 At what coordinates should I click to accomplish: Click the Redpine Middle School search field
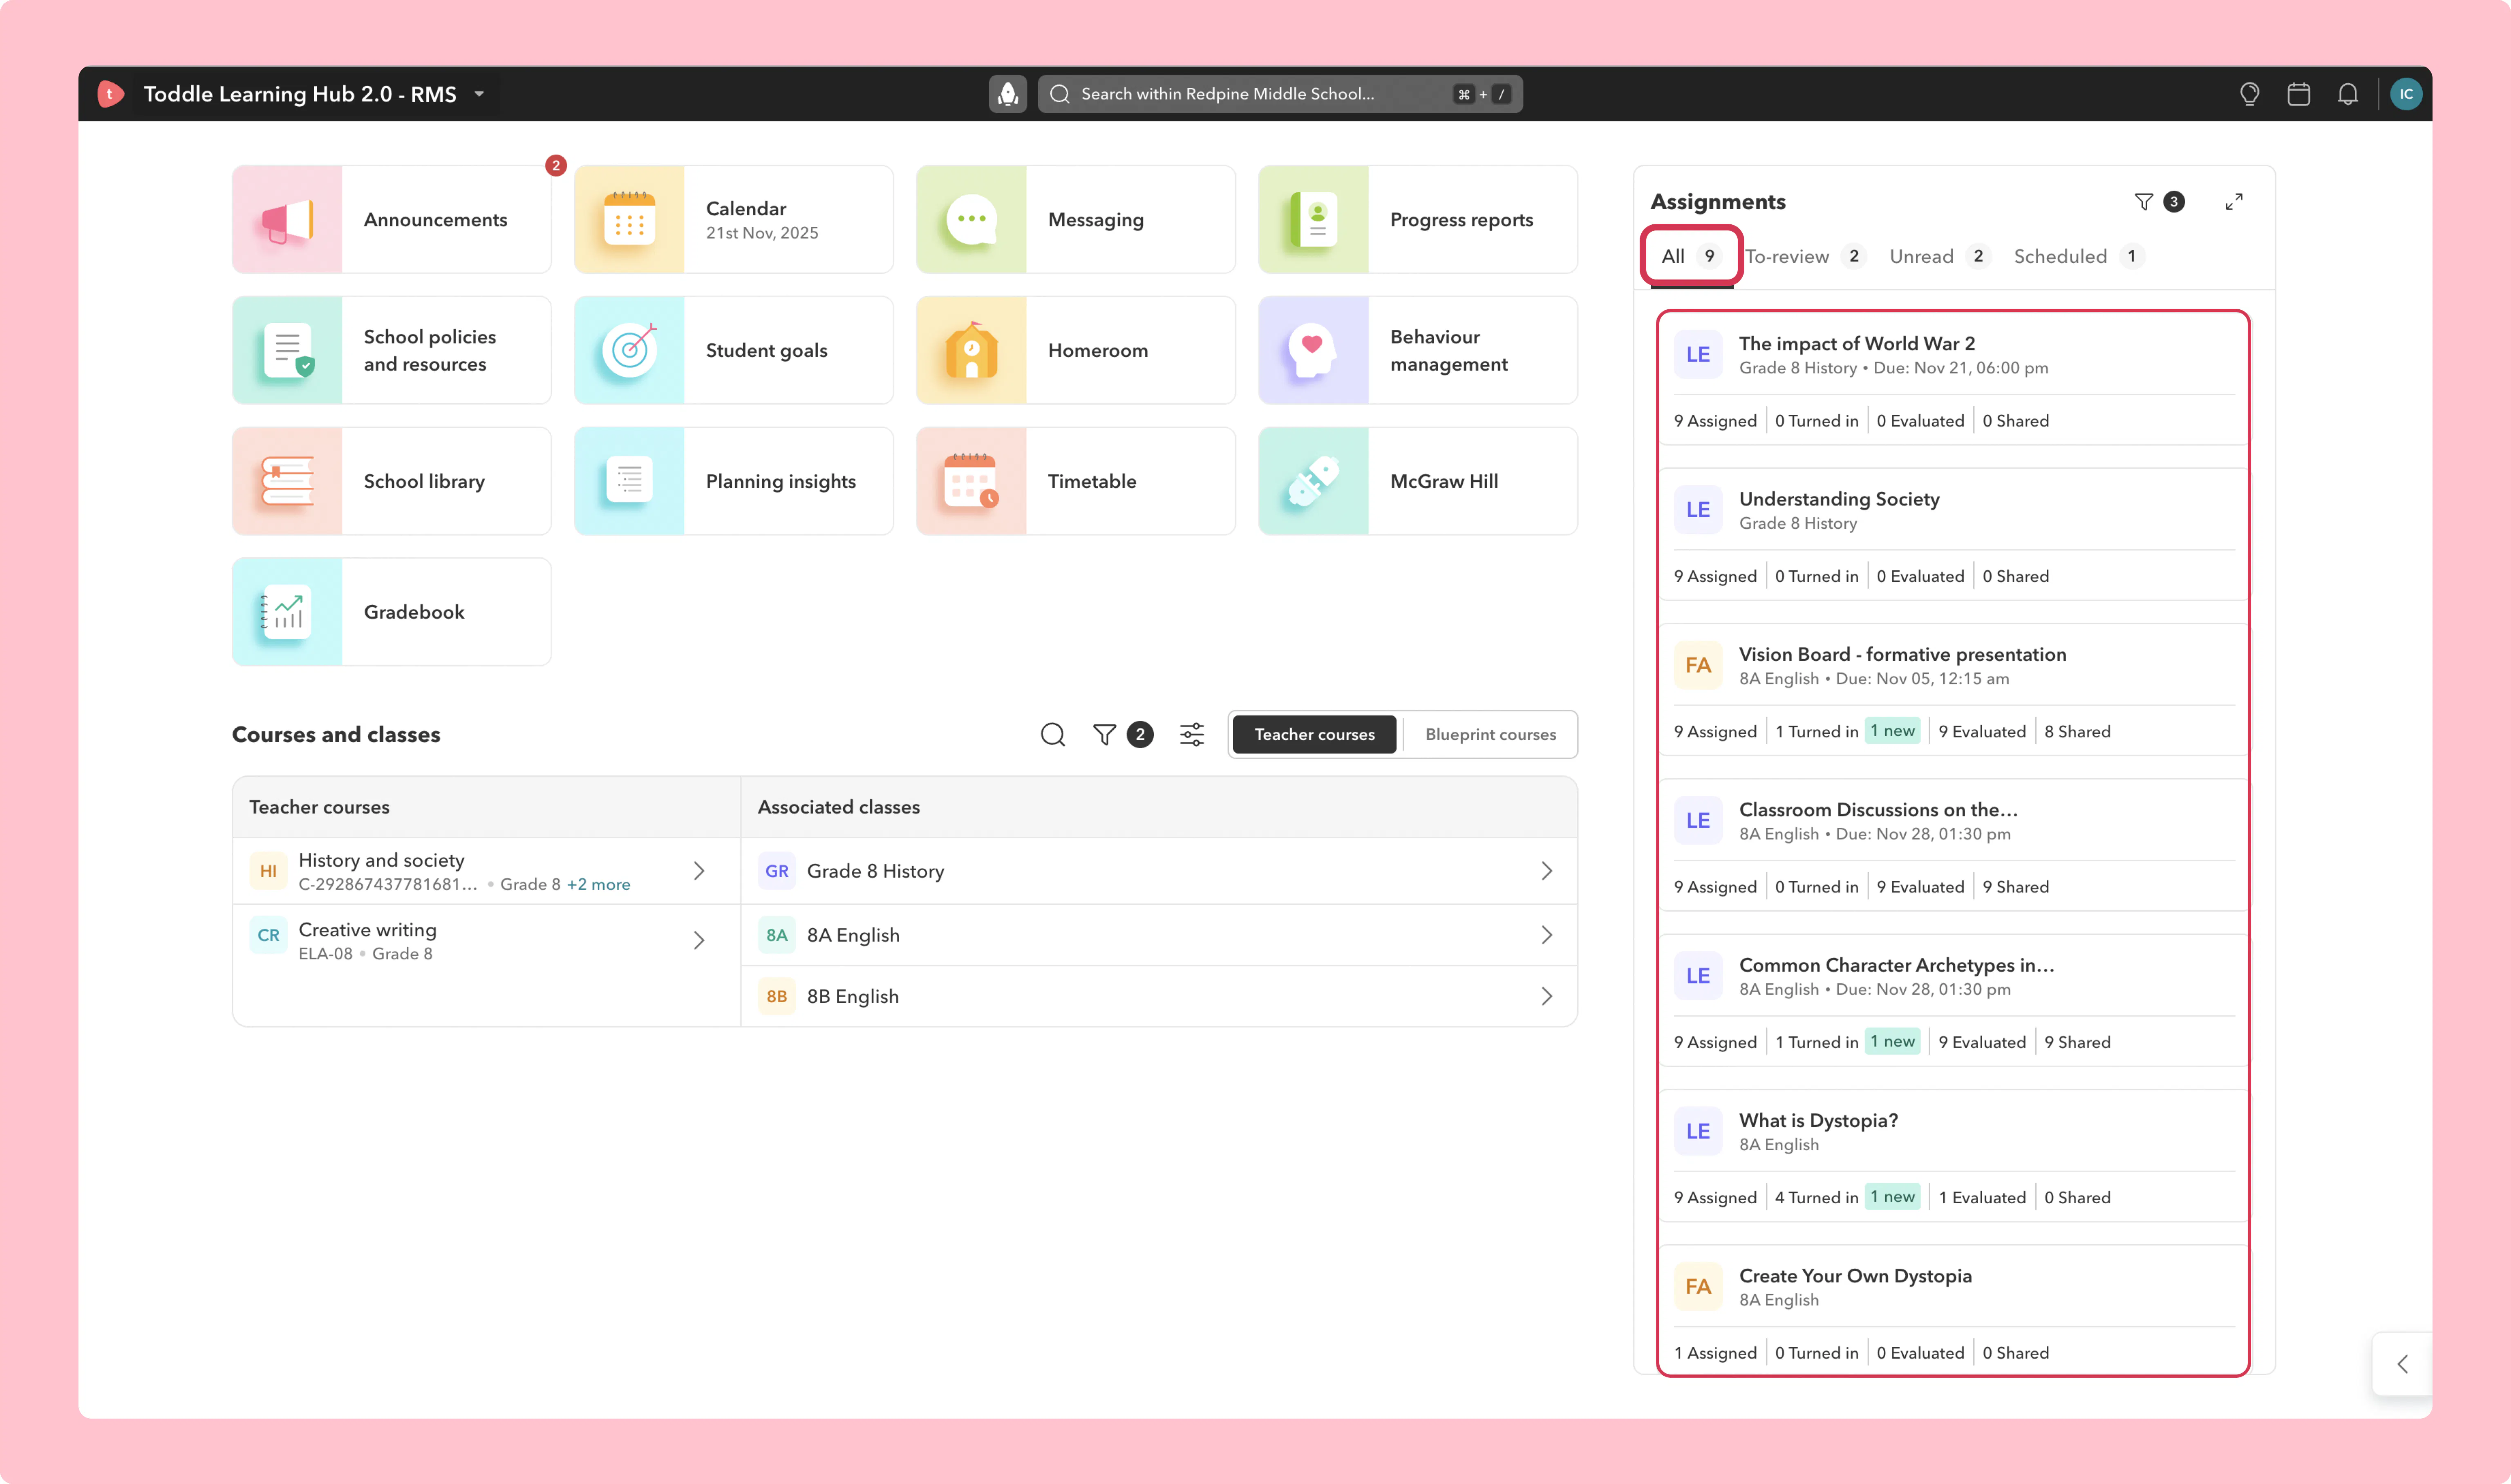[x=1280, y=94]
